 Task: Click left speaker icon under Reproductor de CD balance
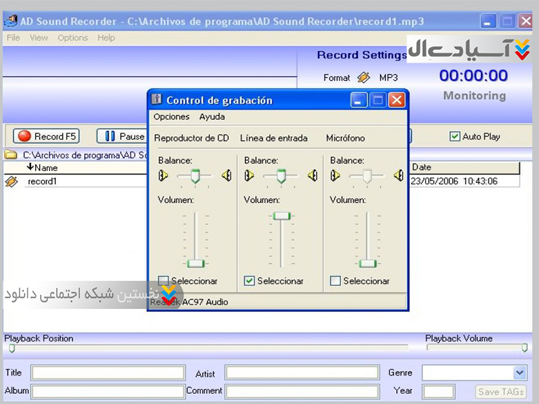point(163,176)
